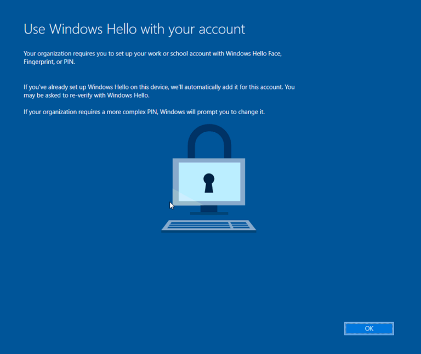
Task: Select the "Your organization requires you to set up" paragraph
Action: pos(152,58)
